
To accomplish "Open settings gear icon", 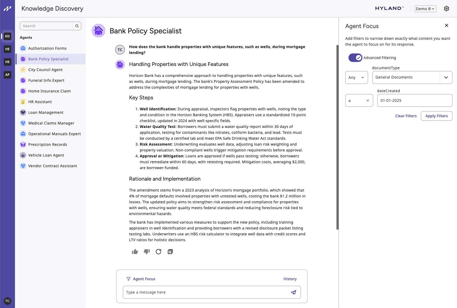I will [x=447, y=9].
